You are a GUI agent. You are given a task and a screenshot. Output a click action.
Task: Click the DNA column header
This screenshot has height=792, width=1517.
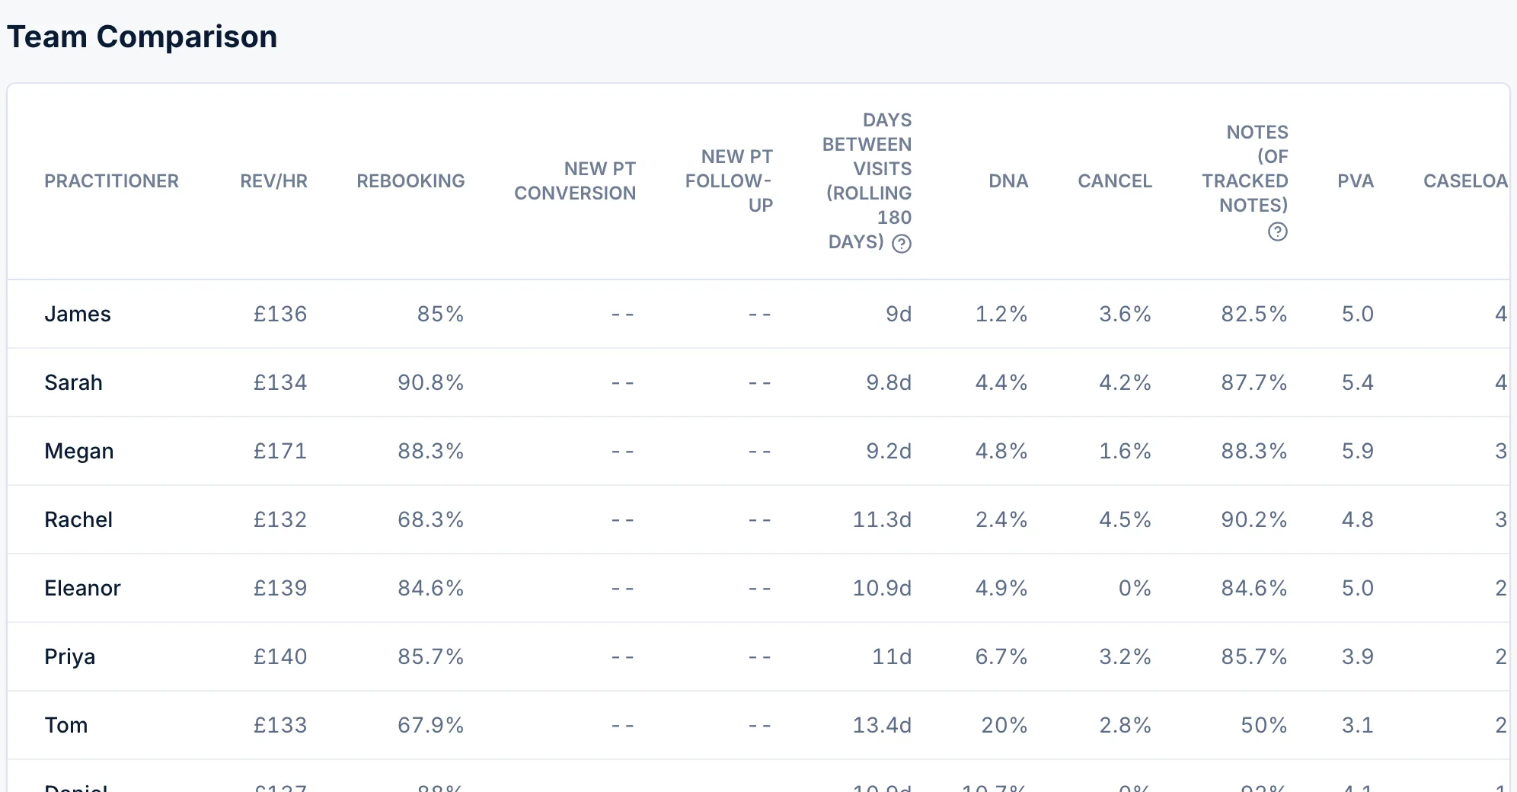coord(1008,181)
